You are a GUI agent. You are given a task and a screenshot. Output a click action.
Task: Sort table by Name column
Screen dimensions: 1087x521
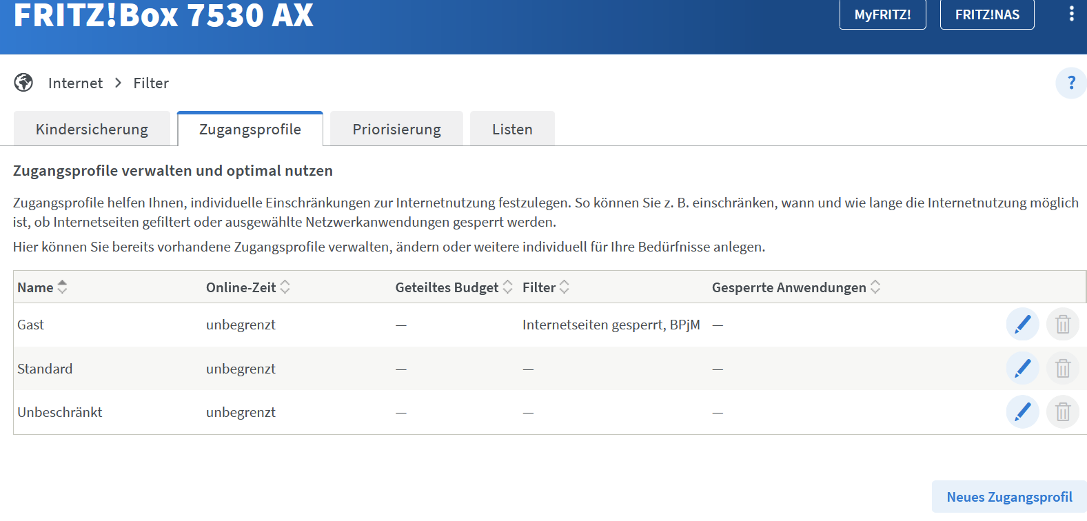(x=42, y=287)
